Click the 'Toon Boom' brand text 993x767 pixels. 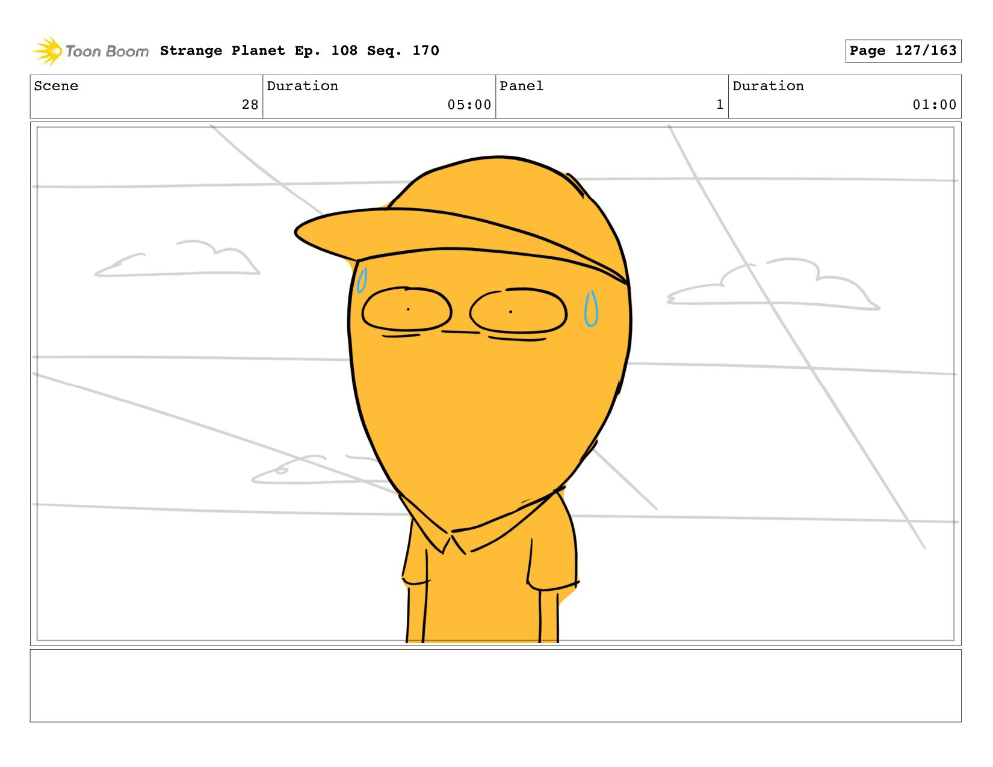107,51
